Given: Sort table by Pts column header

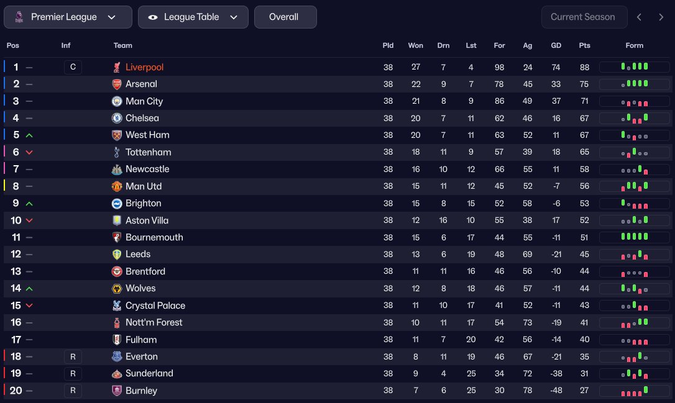Looking at the screenshot, I should tap(584, 45).
